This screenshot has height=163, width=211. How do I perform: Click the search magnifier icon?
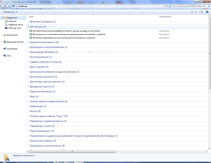pyautogui.click(x=209, y=6)
